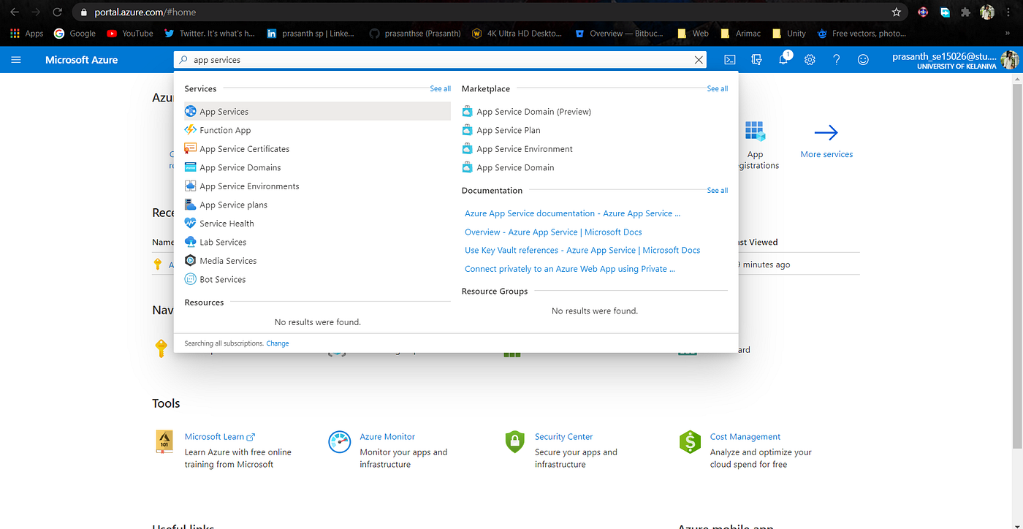Screen dimensions: 1023x529
Task: Open the Google bookmark
Action: click(75, 34)
